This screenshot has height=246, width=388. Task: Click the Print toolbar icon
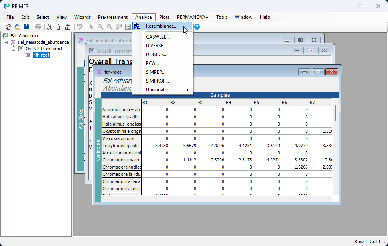[x=38, y=27]
